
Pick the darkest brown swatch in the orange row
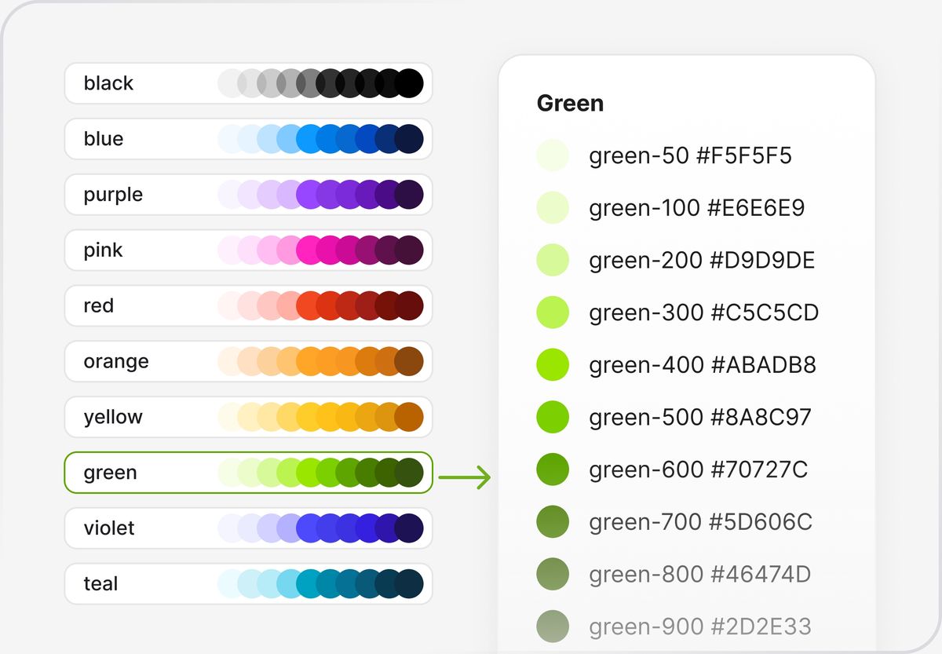pos(409,362)
